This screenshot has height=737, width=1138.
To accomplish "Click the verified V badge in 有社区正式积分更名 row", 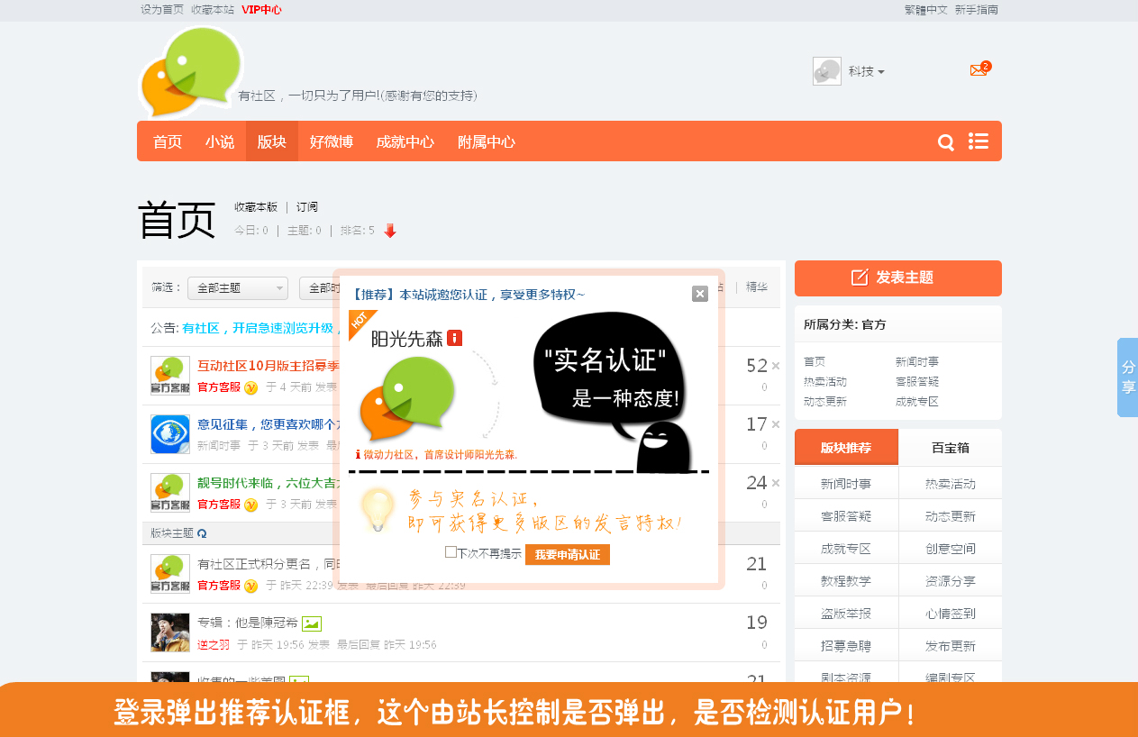I will (251, 586).
